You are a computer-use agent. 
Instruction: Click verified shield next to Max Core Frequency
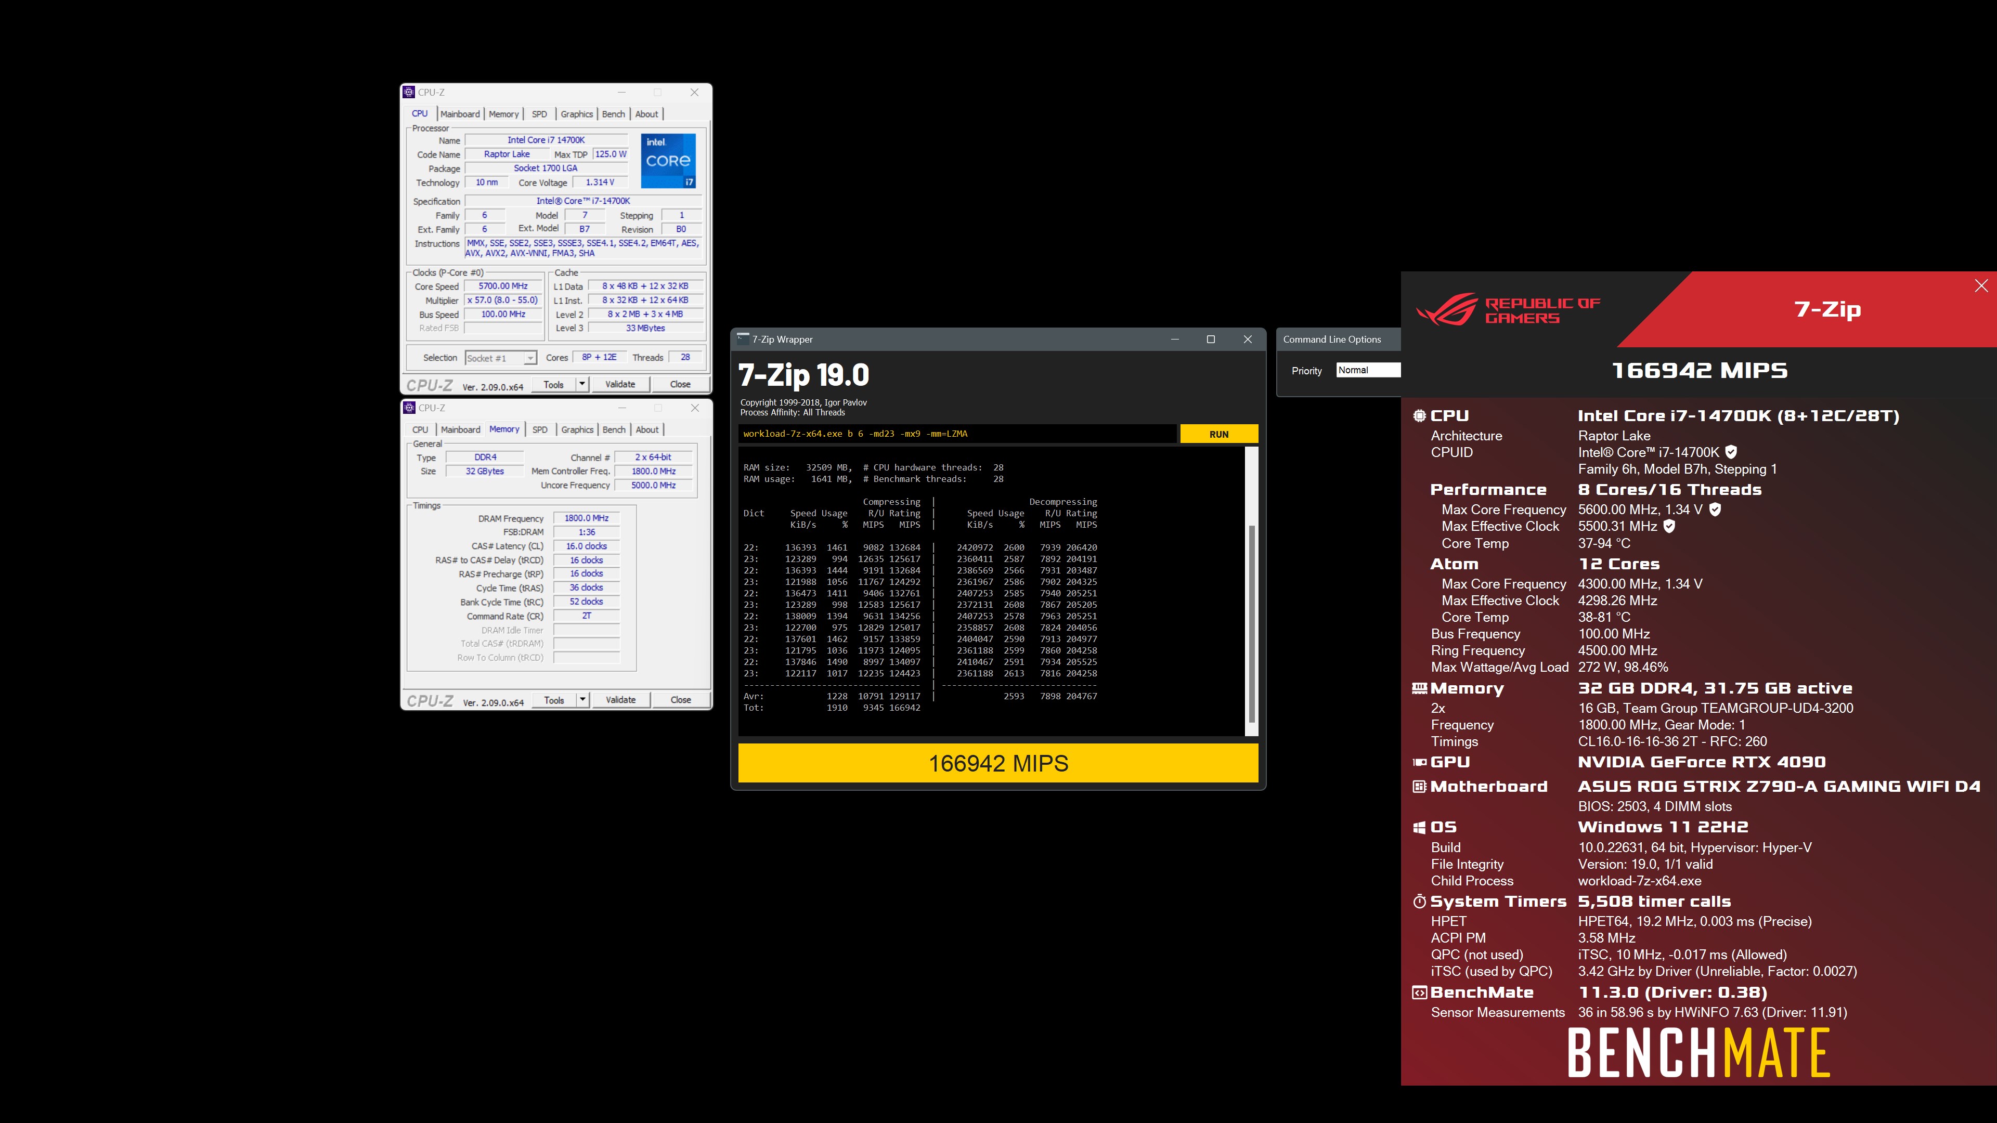coord(1715,510)
